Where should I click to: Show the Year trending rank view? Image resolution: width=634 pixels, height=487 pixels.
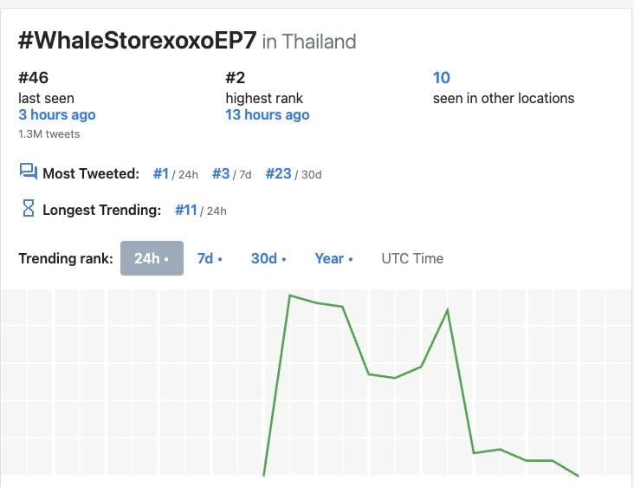(x=333, y=258)
